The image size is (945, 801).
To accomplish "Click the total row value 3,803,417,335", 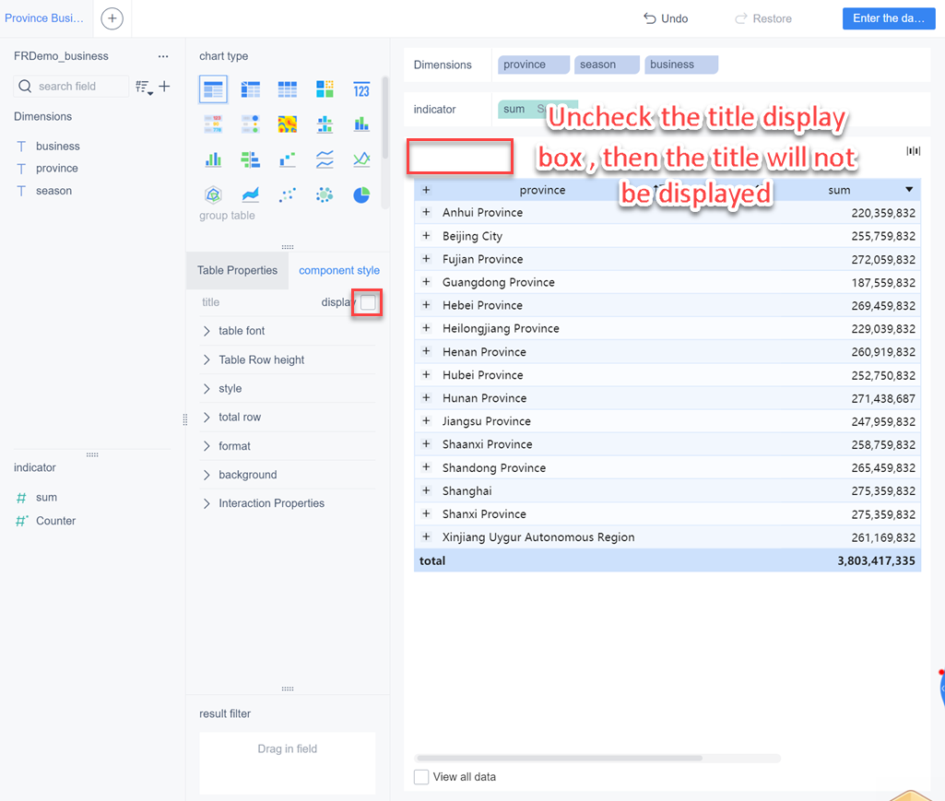I will tap(876, 561).
